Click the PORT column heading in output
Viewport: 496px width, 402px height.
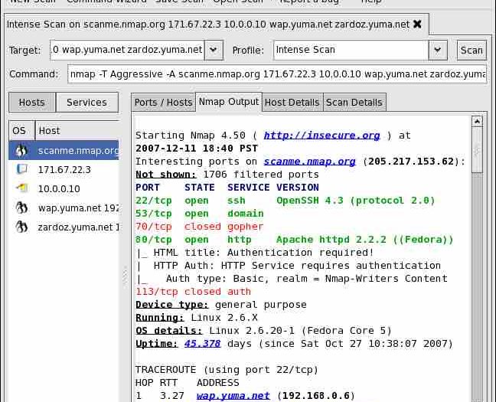coord(148,188)
